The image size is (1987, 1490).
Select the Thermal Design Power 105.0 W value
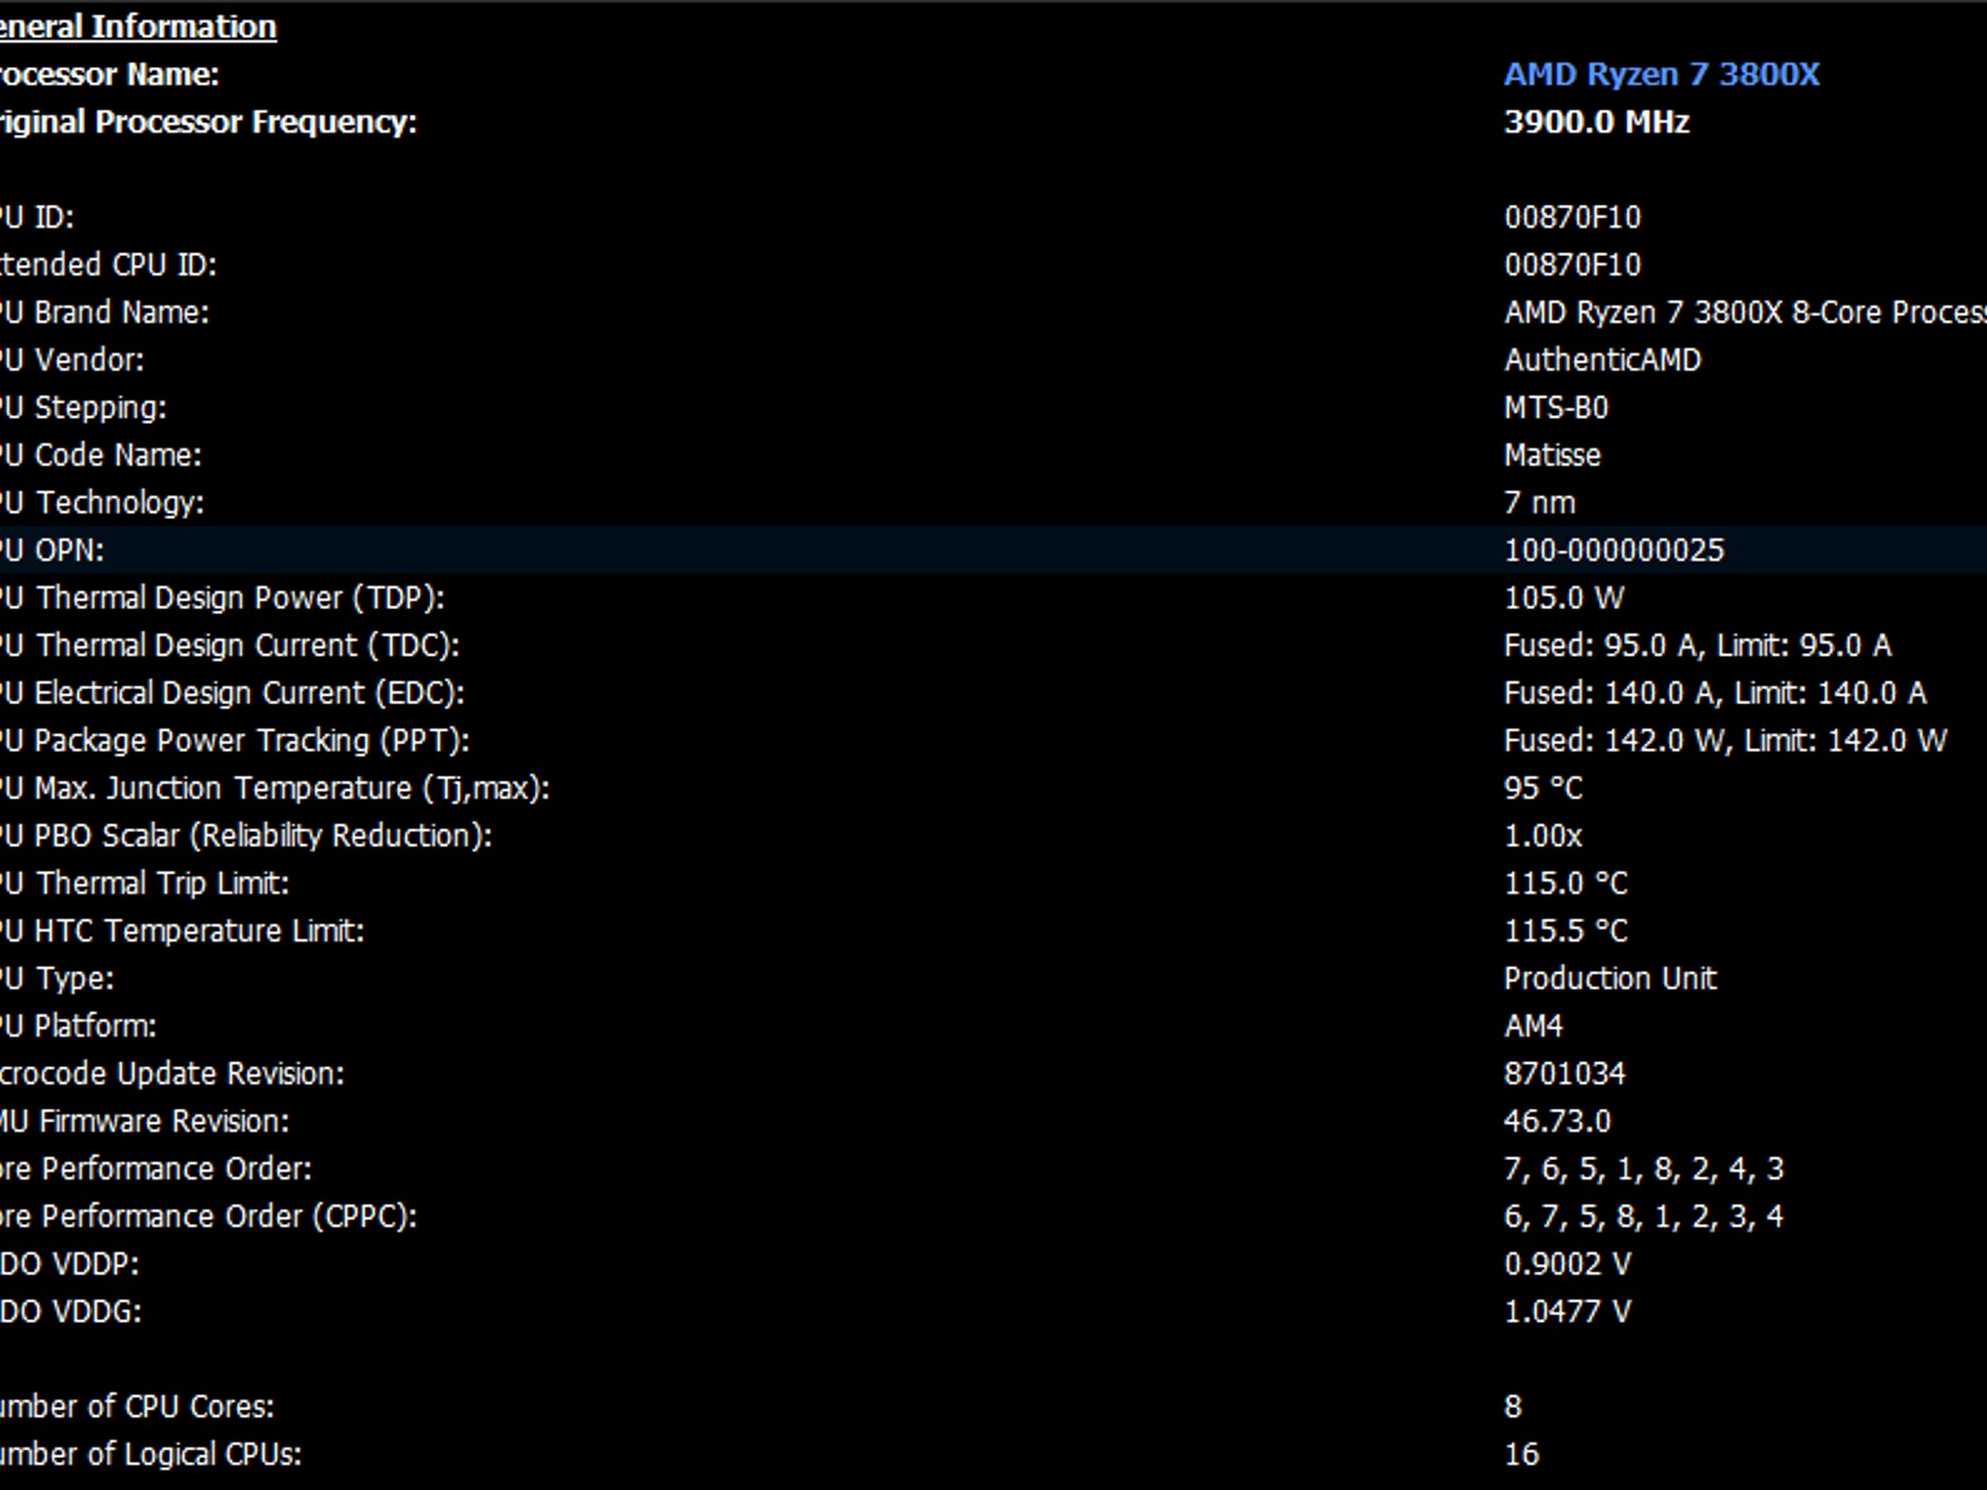[x=1563, y=598]
